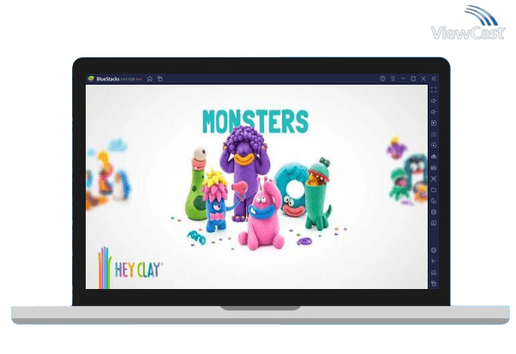The image size is (516, 354).
Task: Collapse the side toolbar with double chevron
Action: tap(434, 79)
